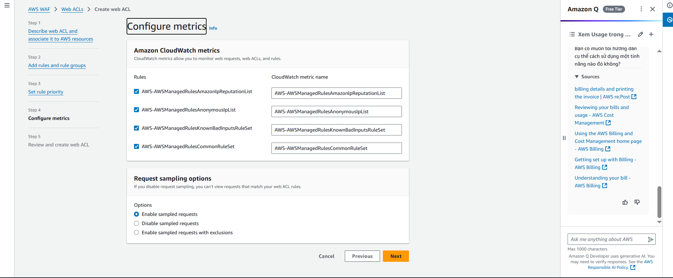
Task: Click the Amazon Q hexagon icon
Action: point(669,20)
